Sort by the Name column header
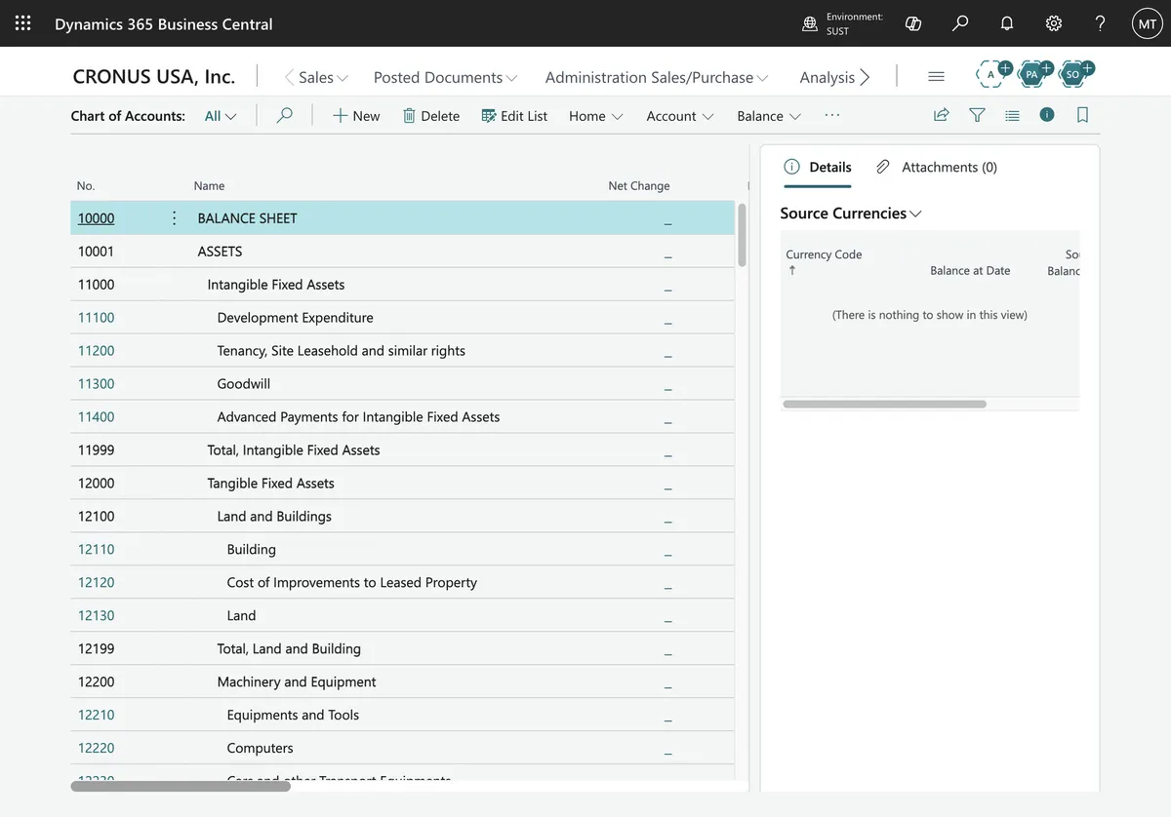Viewport: 1171px width, 817px height. [209, 185]
